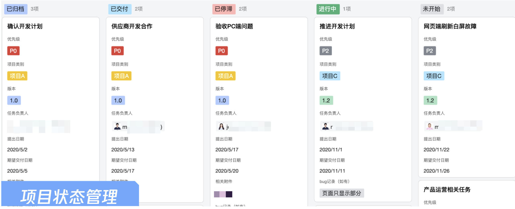This screenshot has height=209, width=515.
Task: Open the 网页端刷新白屏故障 card
Action: (450, 26)
